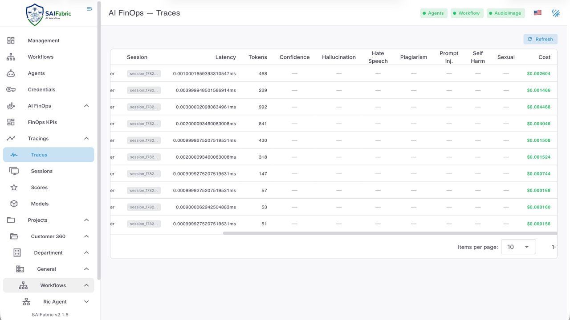Click cost value $0.004046
Screen dimensions: 570x320
(538, 124)
